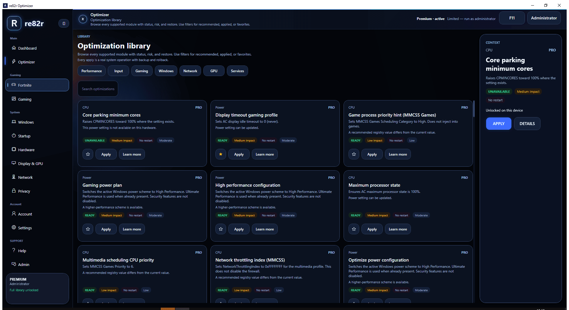Learn more about Core parking minimum cores
This screenshot has width=569, height=310.
click(x=132, y=154)
